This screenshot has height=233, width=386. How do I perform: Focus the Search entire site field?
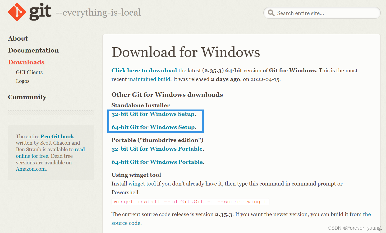322,13
